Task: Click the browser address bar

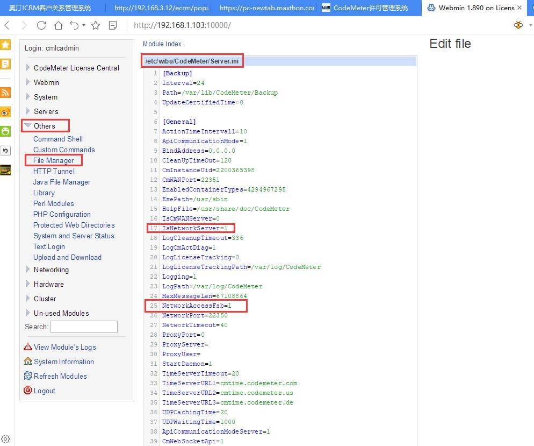Action: 182,25
